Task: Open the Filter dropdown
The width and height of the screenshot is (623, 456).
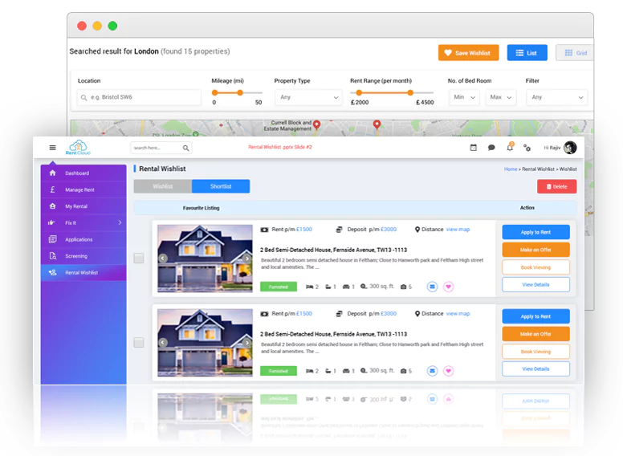Action: (556, 97)
